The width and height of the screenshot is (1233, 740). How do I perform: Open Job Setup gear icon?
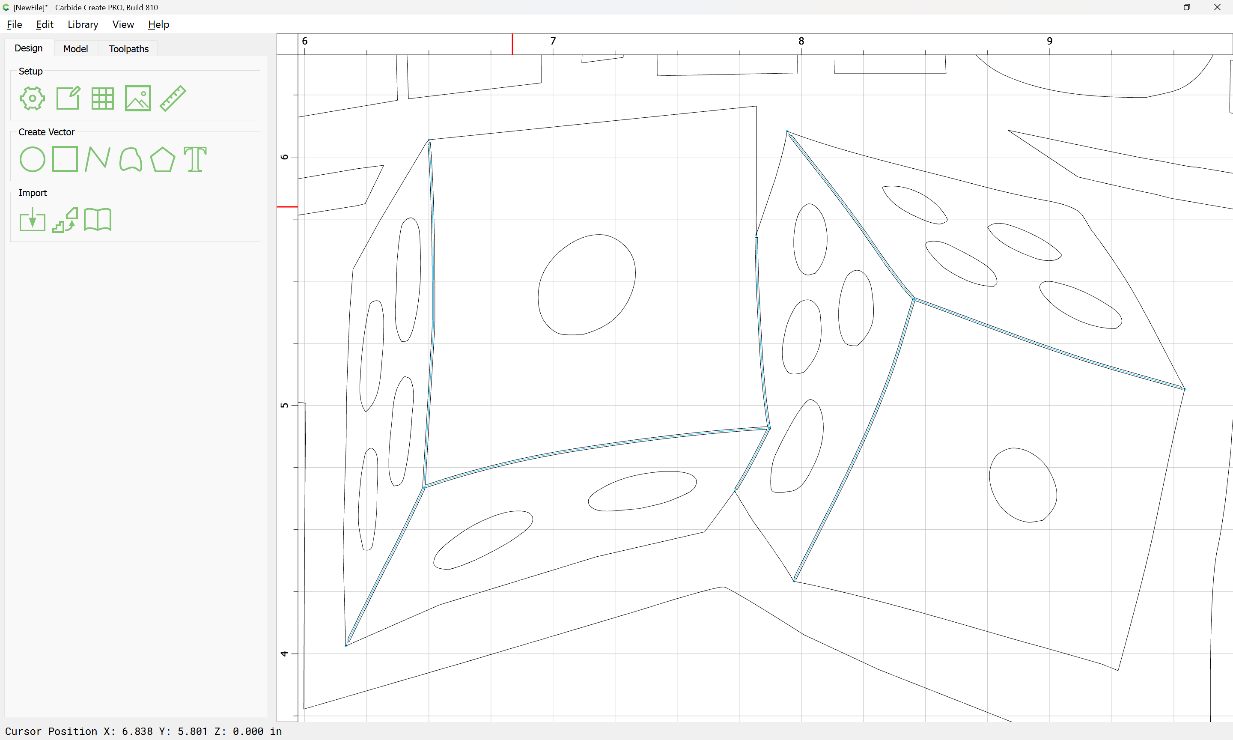[33, 98]
